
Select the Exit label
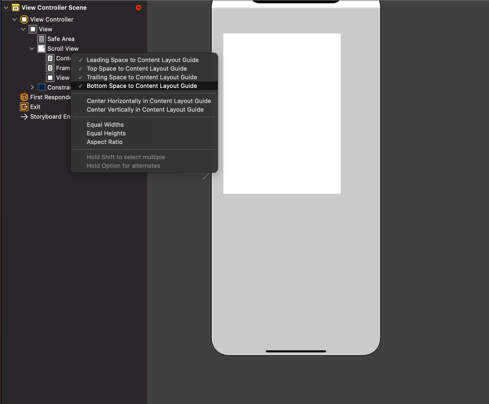coord(35,107)
